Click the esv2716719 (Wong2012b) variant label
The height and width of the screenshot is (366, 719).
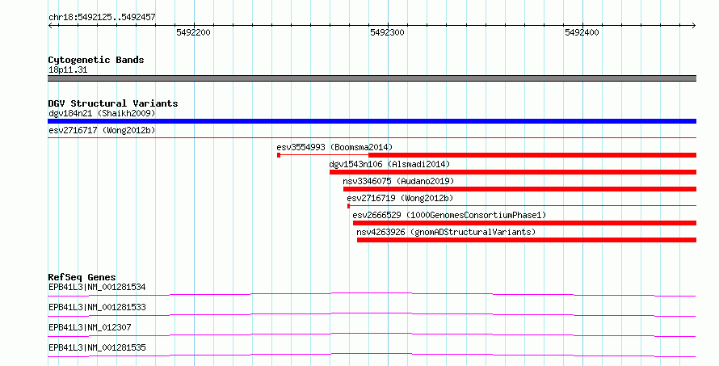pos(400,198)
